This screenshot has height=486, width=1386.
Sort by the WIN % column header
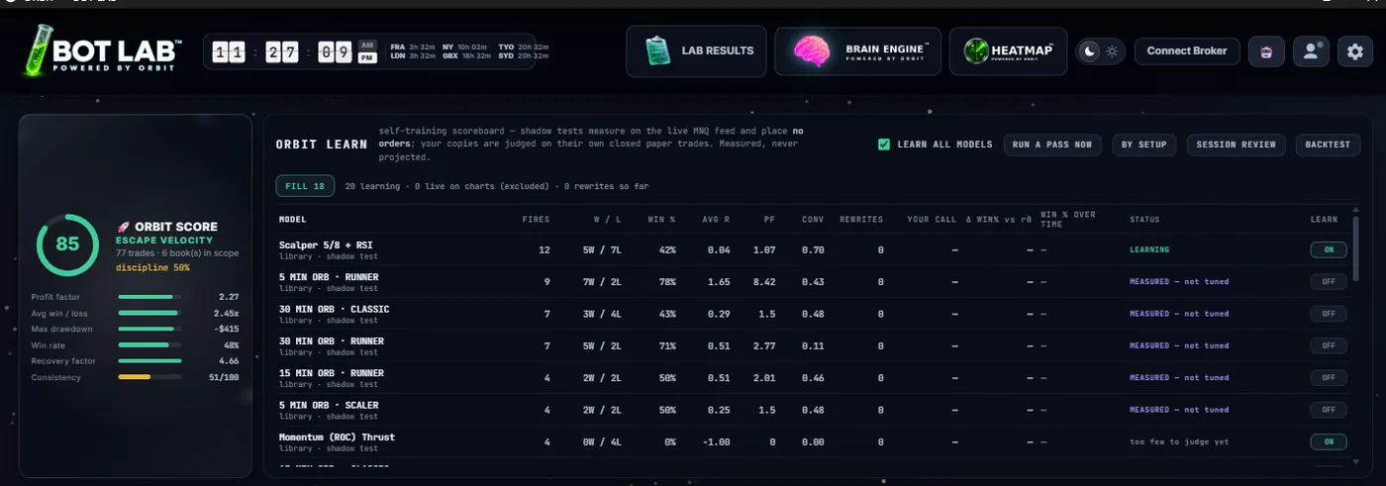tap(661, 220)
